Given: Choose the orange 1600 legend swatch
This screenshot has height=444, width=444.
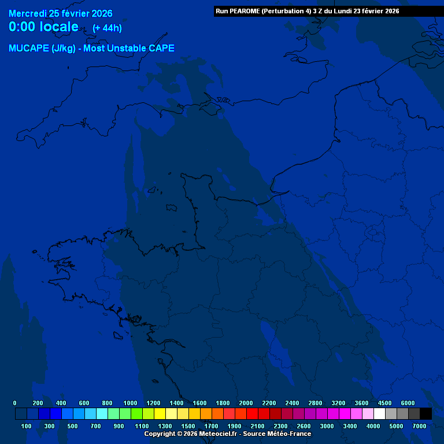Looking at the screenshot, I should [206, 414].
